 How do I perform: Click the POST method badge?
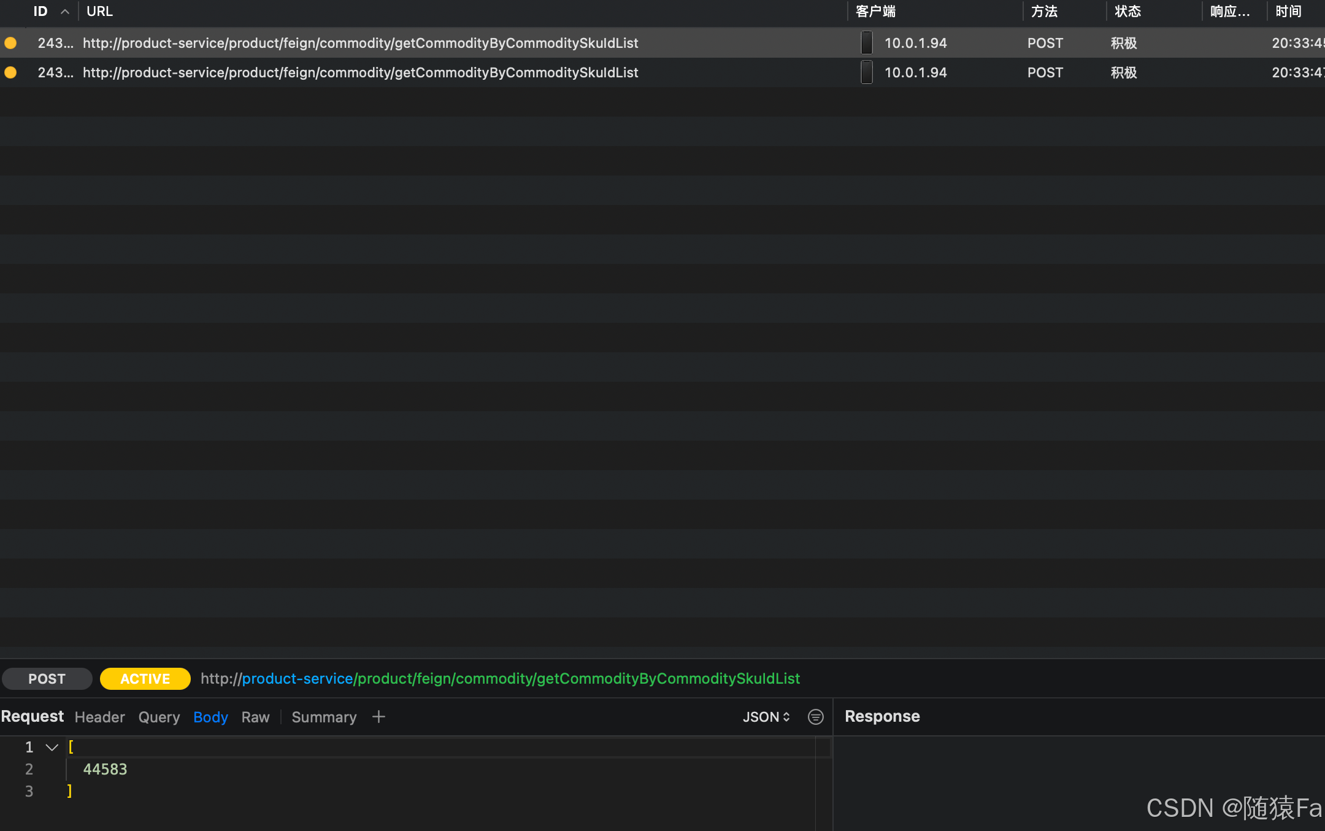(x=47, y=679)
